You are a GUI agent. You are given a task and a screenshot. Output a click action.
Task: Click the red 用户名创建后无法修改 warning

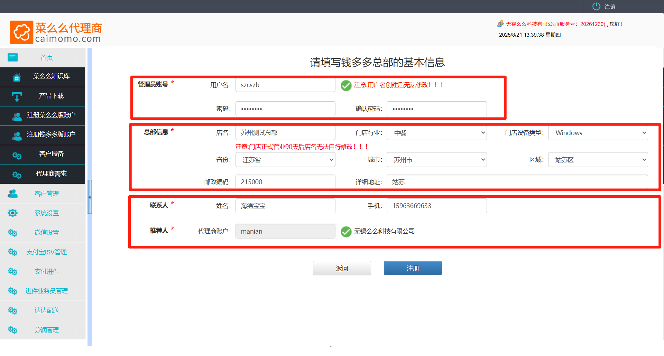[399, 85]
